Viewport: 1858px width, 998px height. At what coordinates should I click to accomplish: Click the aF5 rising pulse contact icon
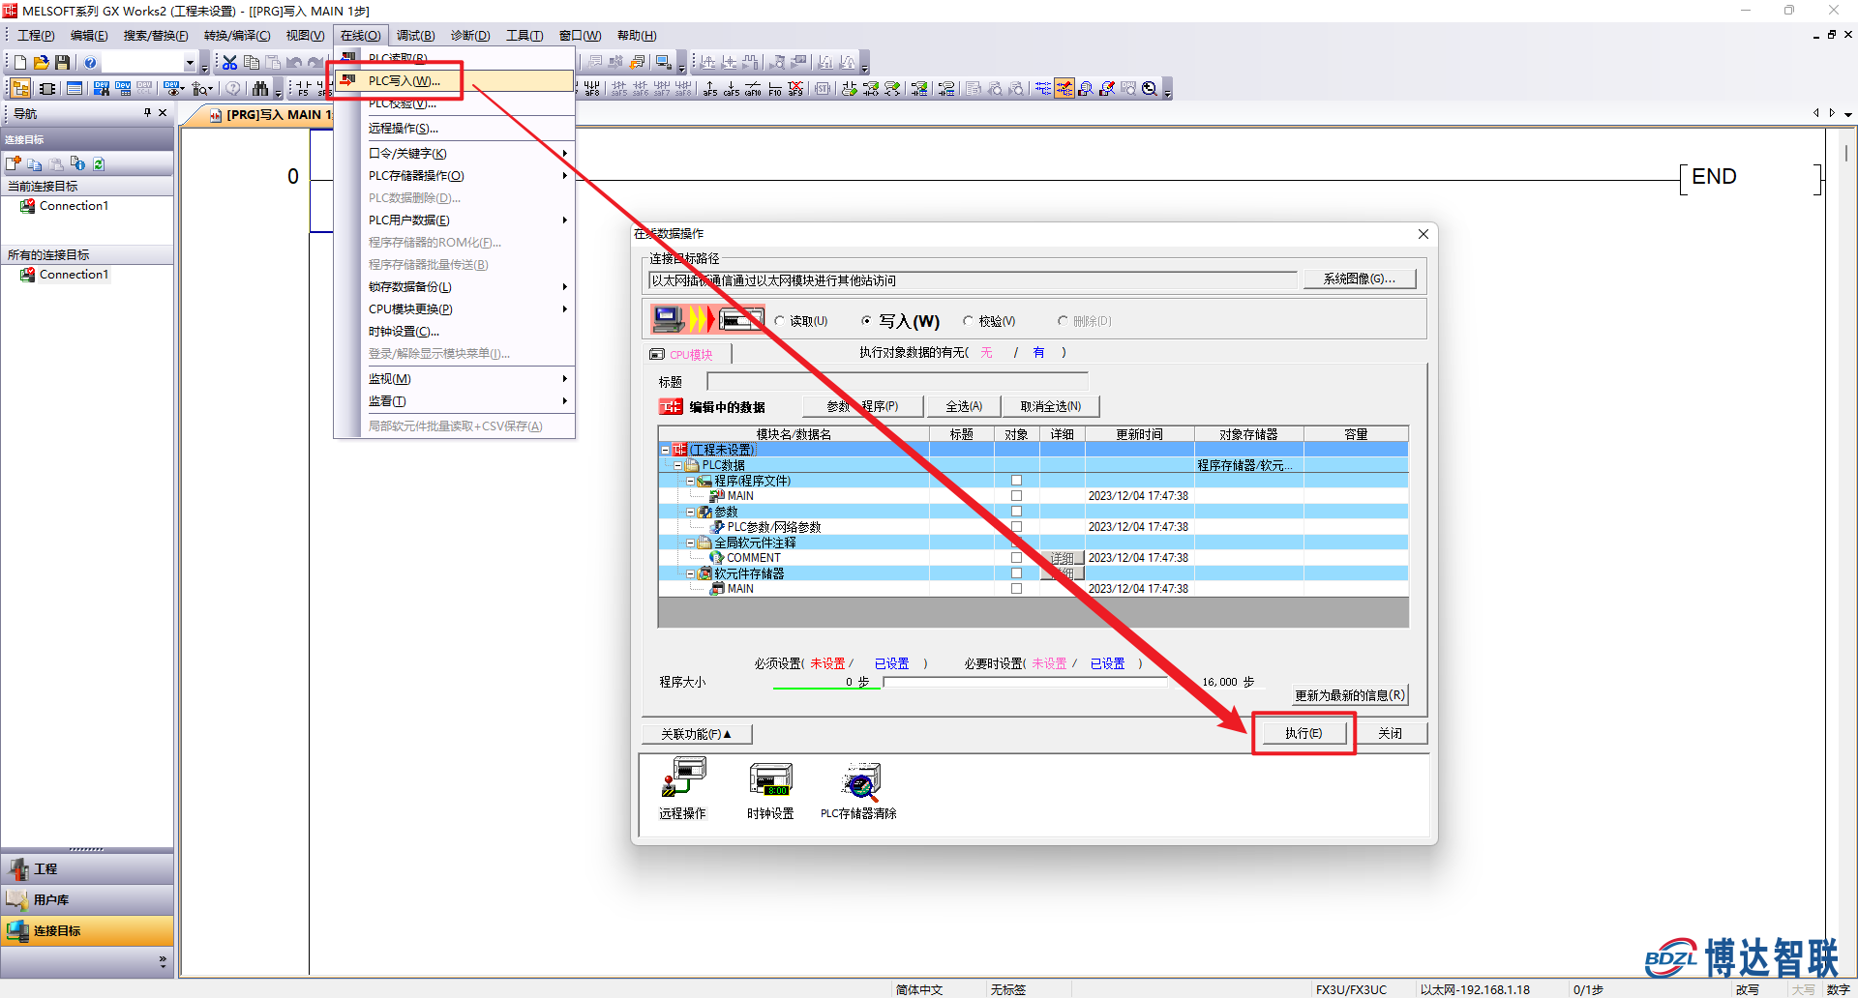[x=710, y=89]
